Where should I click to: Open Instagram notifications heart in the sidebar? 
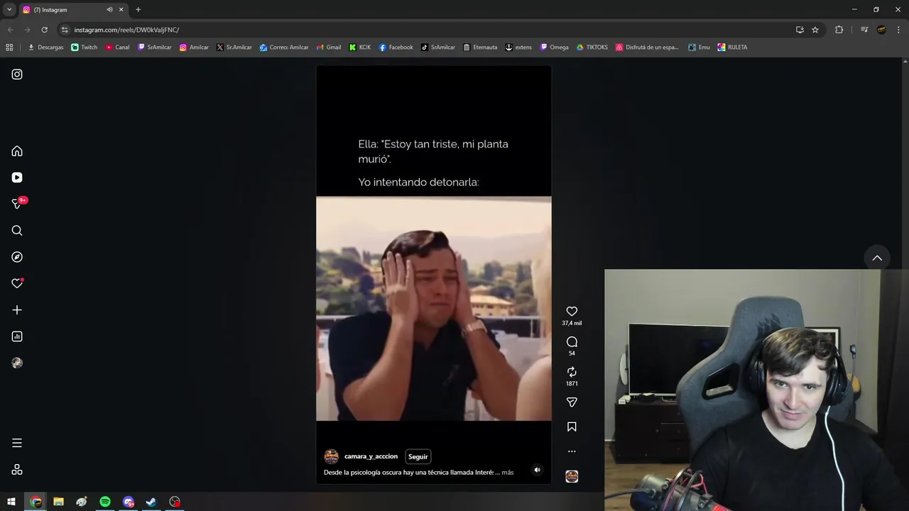click(x=17, y=283)
